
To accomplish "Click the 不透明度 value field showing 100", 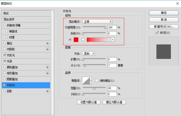I will pos(112,27).
